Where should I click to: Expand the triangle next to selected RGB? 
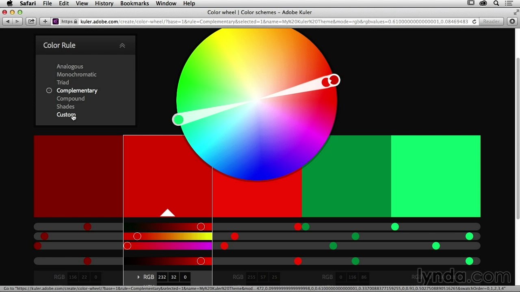(x=139, y=277)
